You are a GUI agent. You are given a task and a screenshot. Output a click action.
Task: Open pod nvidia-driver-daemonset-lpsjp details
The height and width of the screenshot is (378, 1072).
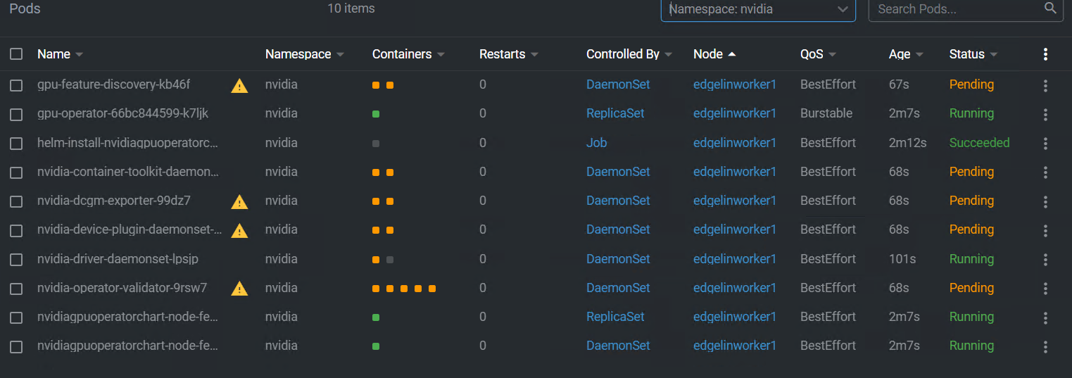click(x=118, y=259)
